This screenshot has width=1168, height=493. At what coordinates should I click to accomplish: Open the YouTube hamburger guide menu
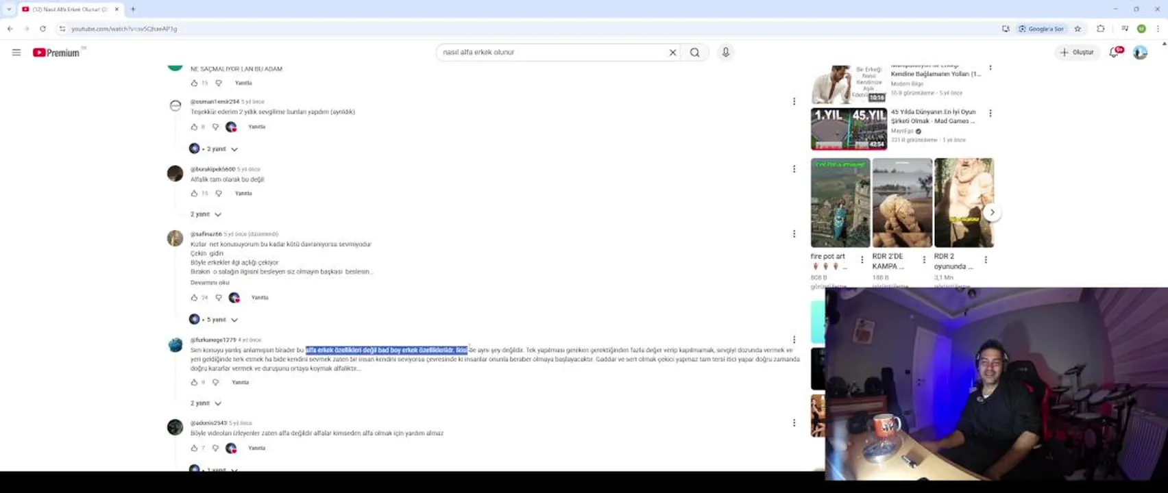click(x=16, y=53)
